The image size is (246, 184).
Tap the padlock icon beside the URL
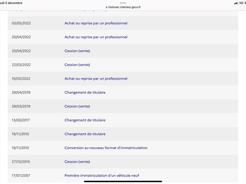106,7
